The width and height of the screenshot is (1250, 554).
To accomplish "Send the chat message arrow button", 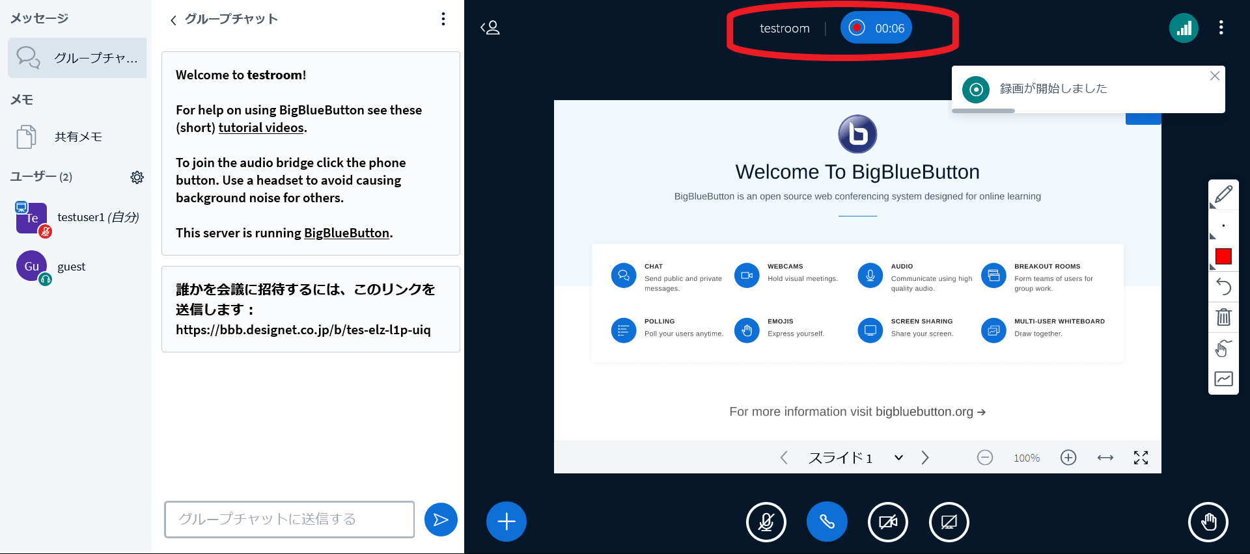I will [x=441, y=520].
